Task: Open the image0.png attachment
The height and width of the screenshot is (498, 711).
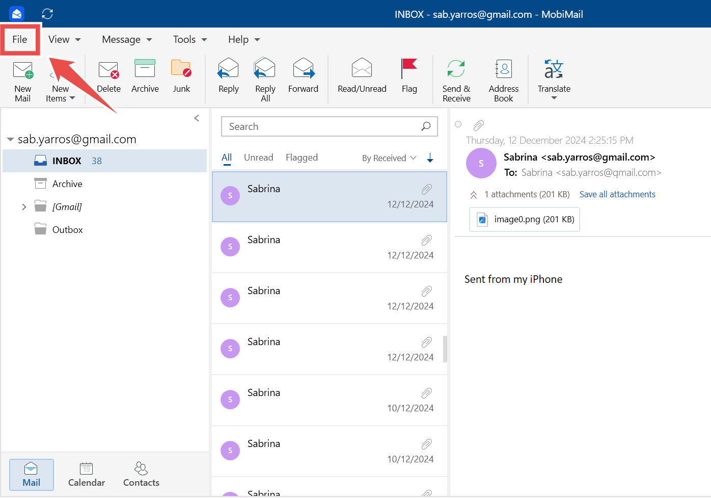Action: tap(524, 219)
